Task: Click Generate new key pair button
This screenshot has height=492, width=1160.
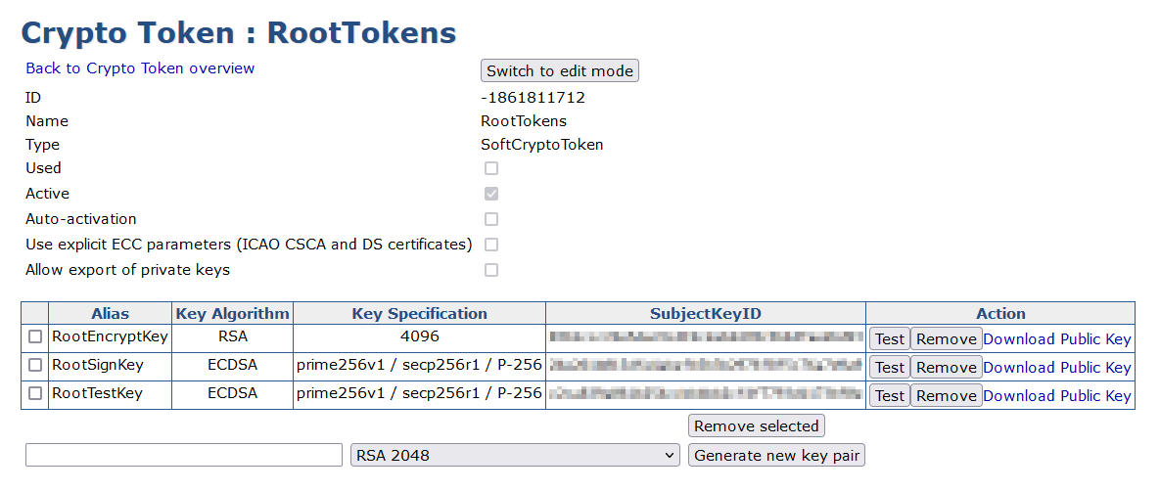Action: coord(776,456)
